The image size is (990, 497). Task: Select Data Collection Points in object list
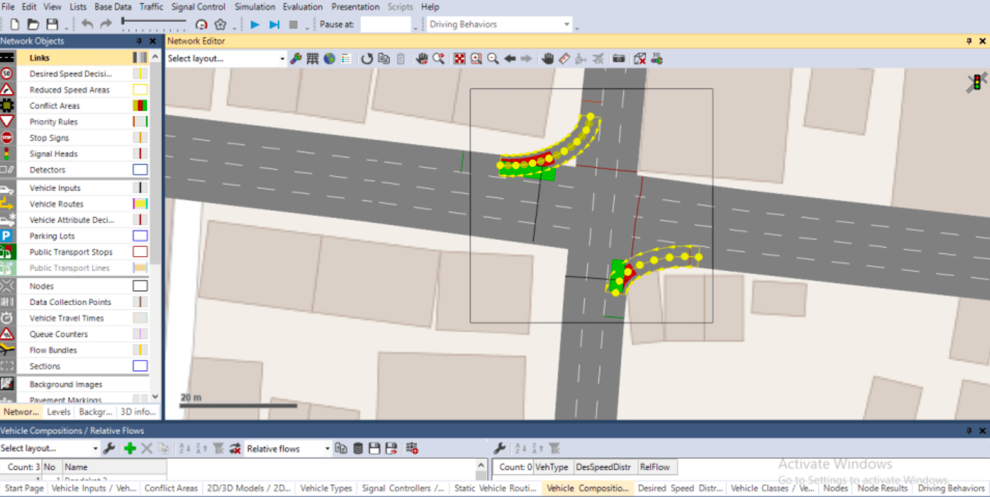(70, 302)
